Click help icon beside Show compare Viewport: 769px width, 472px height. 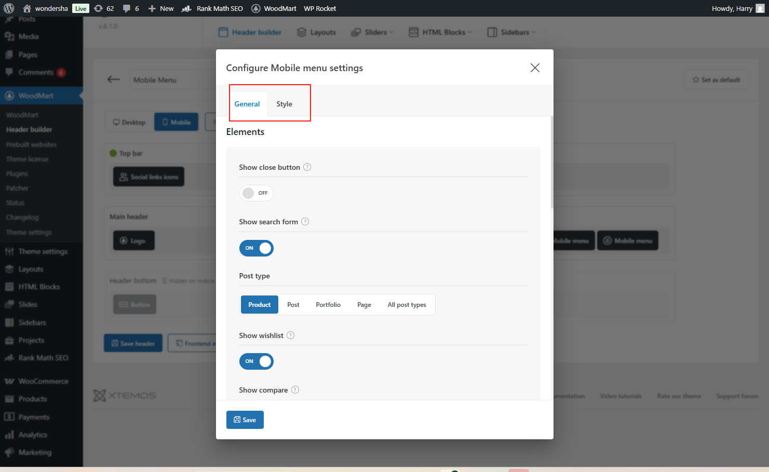295,390
